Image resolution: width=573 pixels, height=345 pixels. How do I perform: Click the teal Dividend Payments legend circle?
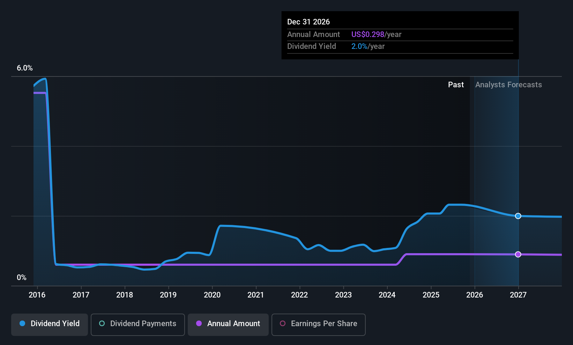pyautogui.click(x=102, y=324)
